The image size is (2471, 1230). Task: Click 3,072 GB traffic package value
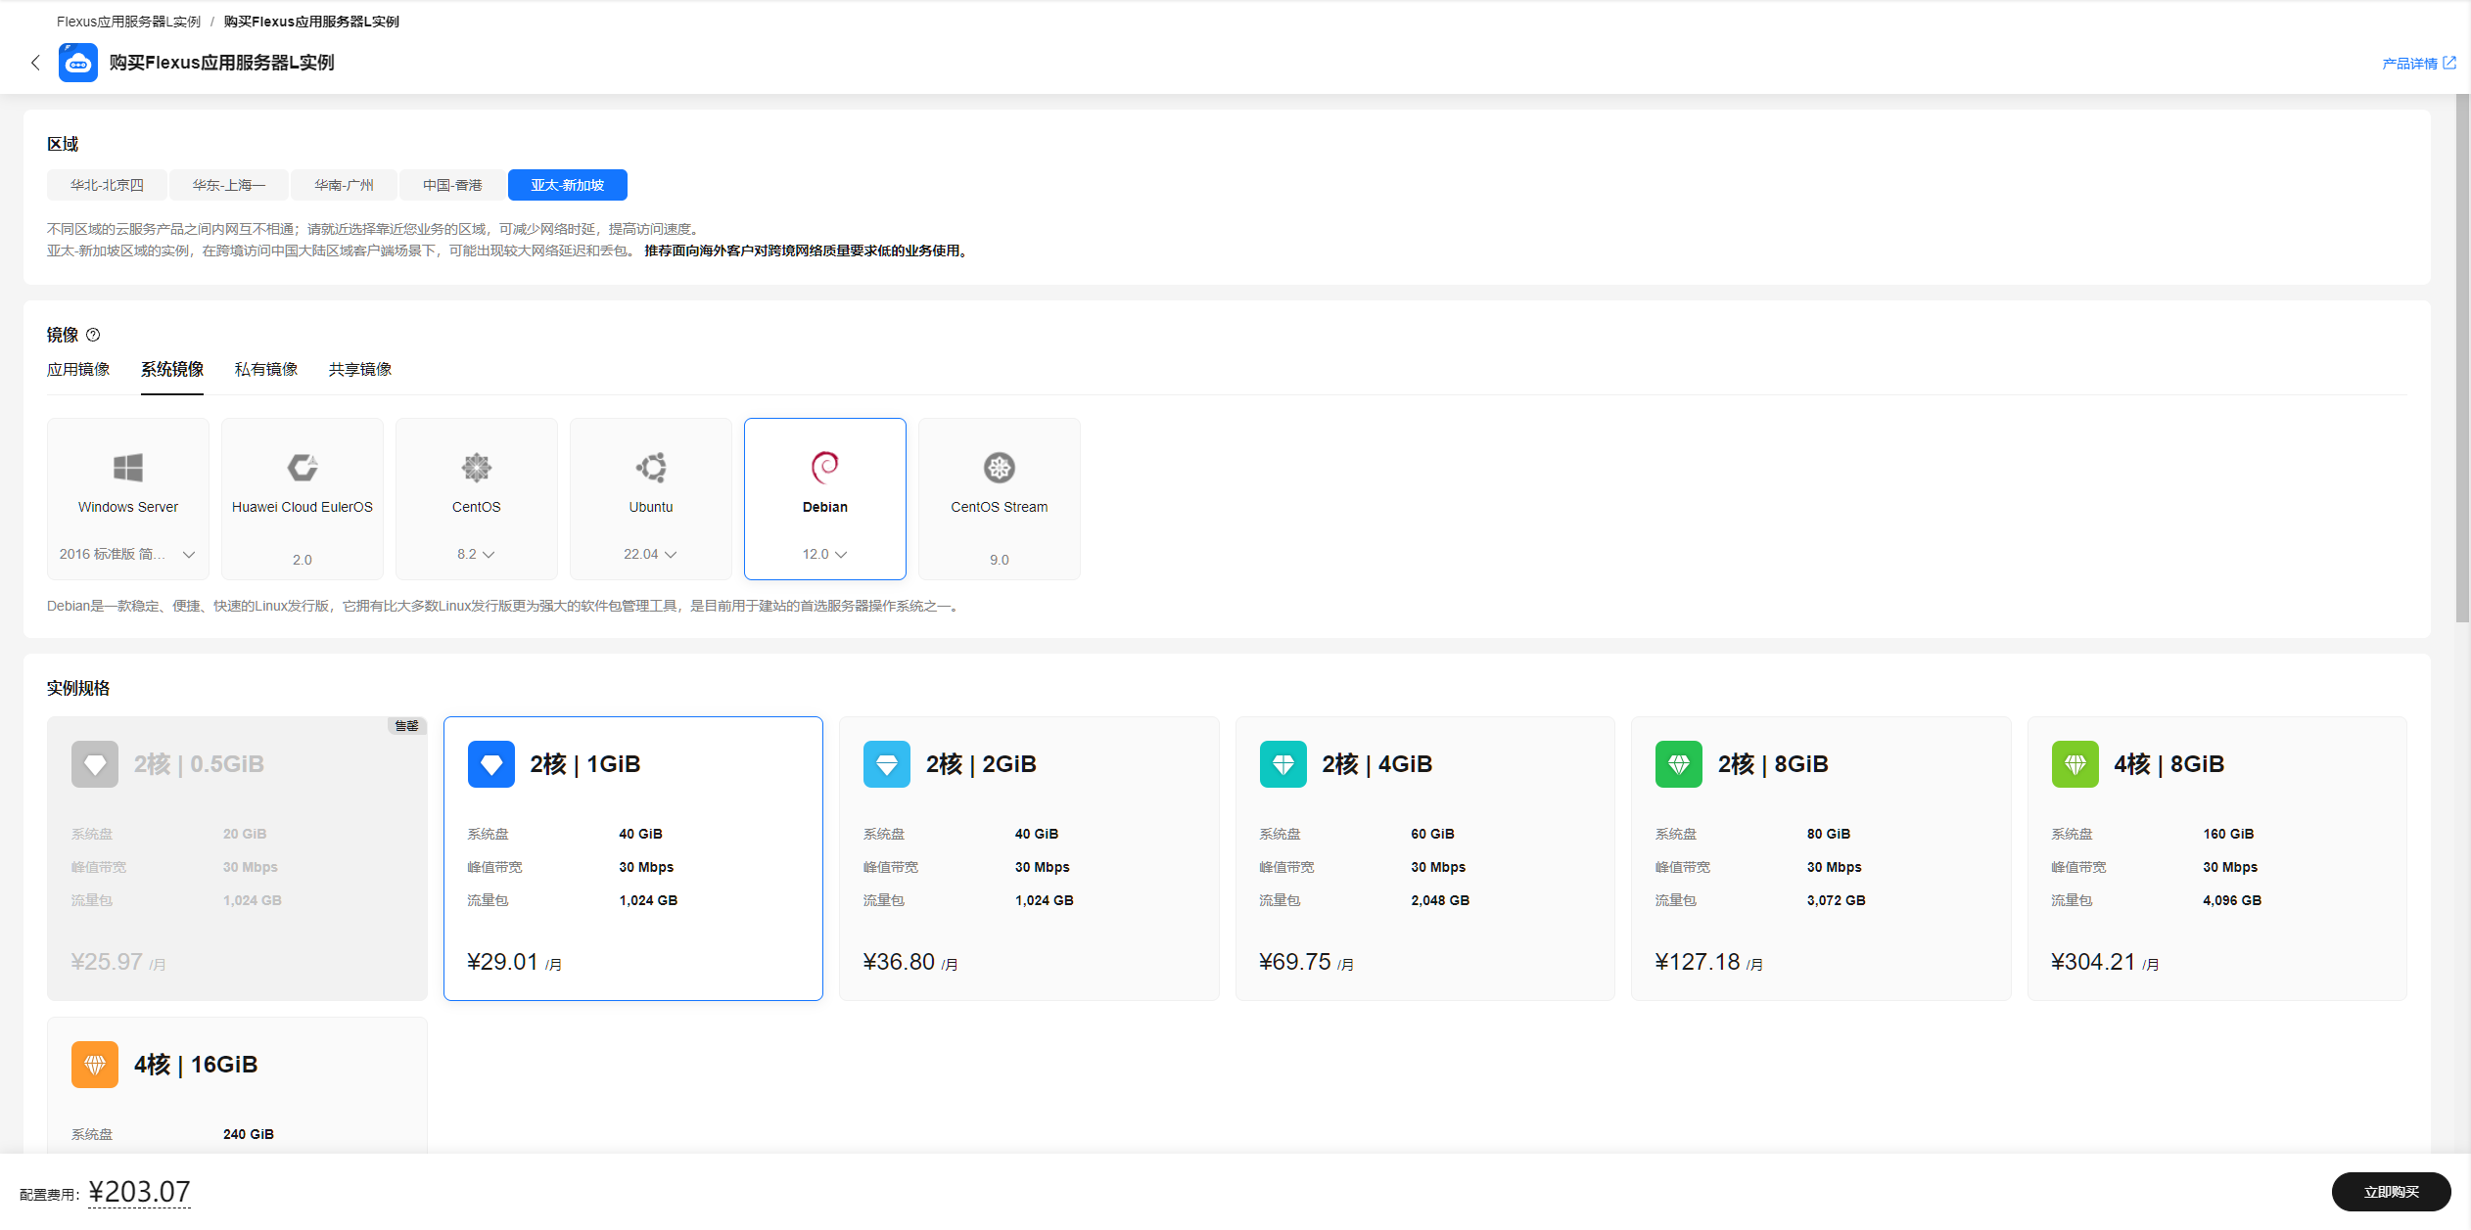point(1837,900)
